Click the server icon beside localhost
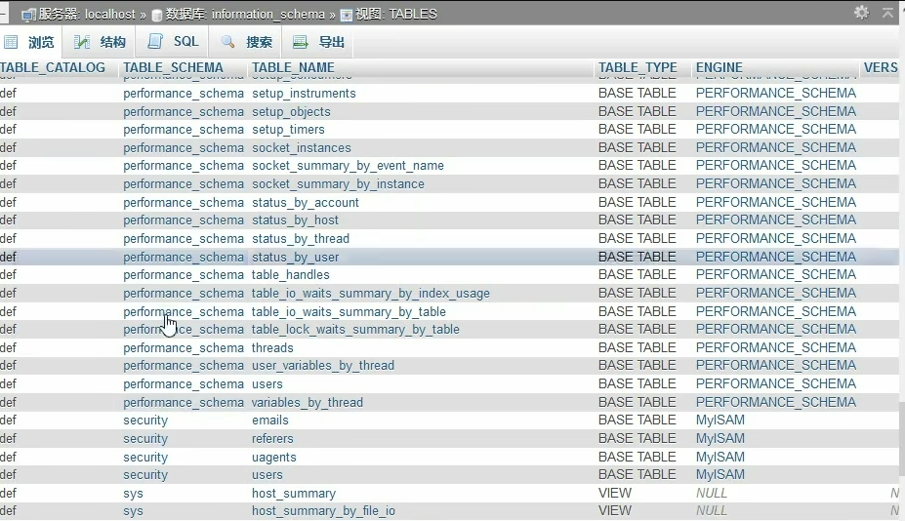The image size is (905, 521). [x=28, y=15]
